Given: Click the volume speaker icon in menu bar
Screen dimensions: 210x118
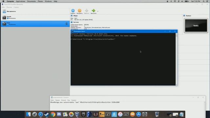Looking at the screenshot, I should 182,1.
